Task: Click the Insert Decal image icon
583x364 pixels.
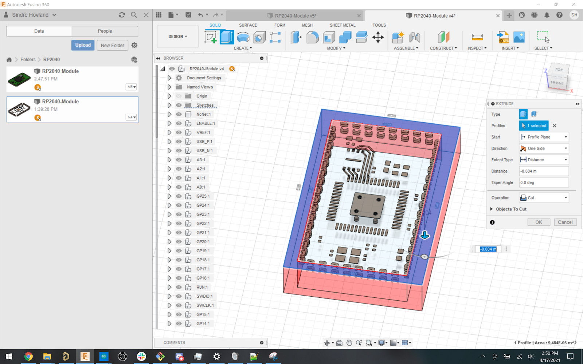Action: [x=519, y=37]
